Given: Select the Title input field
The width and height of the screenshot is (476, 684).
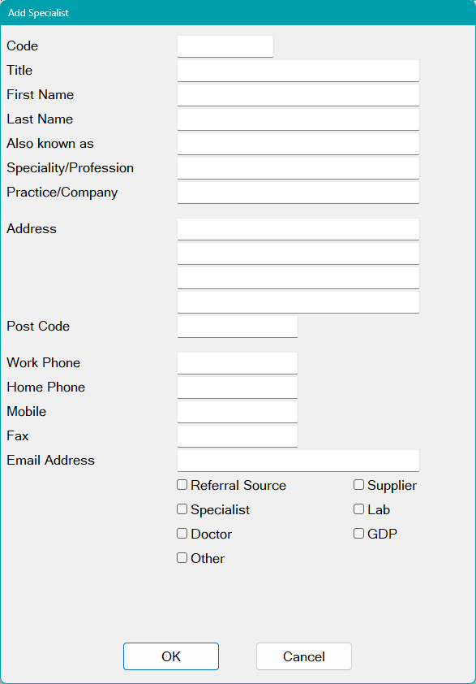Looking at the screenshot, I should (298, 71).
